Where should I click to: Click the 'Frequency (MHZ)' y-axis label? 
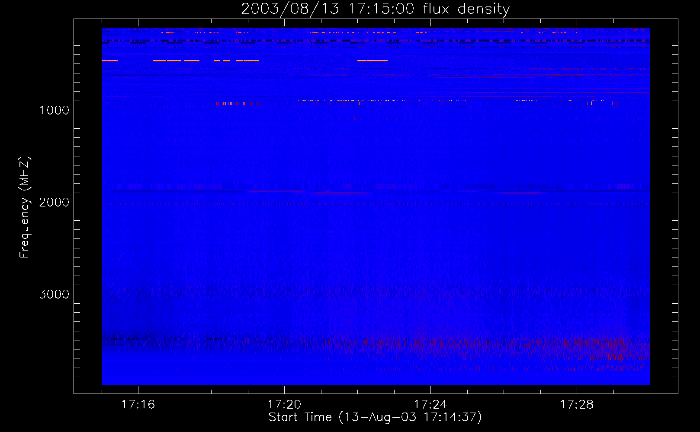tap(25, 207)
